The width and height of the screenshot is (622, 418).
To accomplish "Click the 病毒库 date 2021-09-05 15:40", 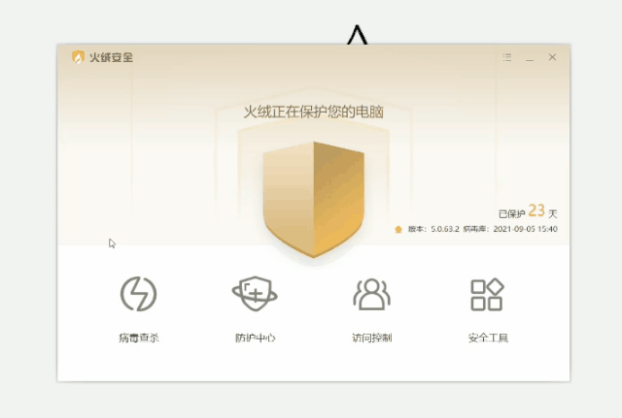I will point(525,229).
